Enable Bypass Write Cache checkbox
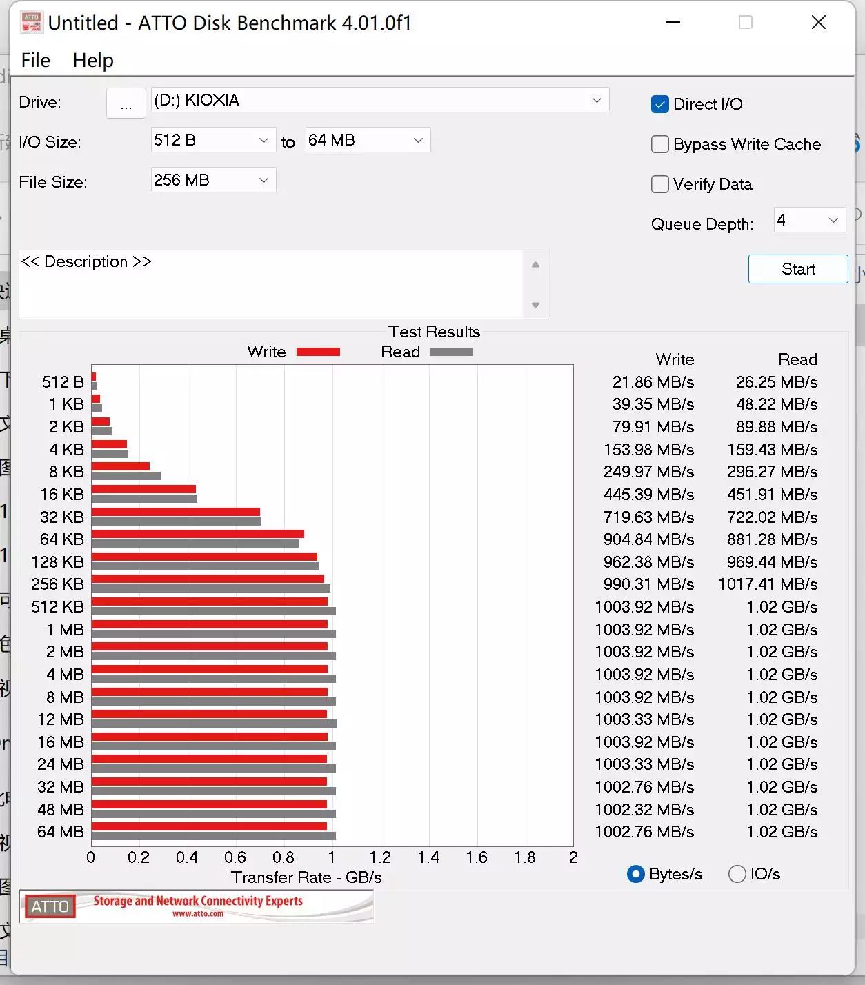Viewport: 865px width, 985px height. (660, 144)
